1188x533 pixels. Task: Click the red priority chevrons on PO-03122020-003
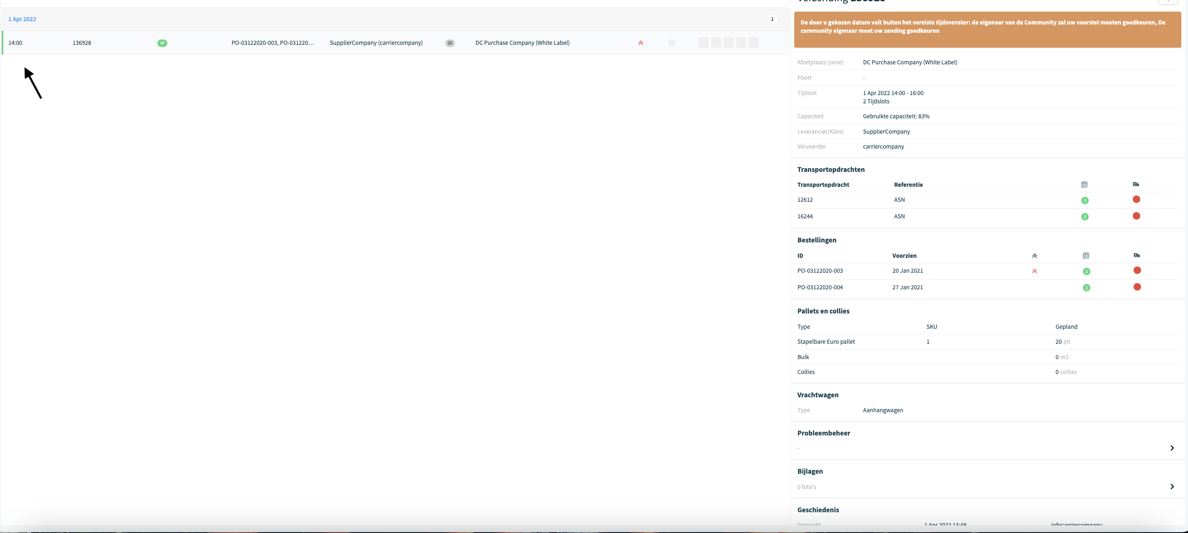click(x=1034, y=271)
